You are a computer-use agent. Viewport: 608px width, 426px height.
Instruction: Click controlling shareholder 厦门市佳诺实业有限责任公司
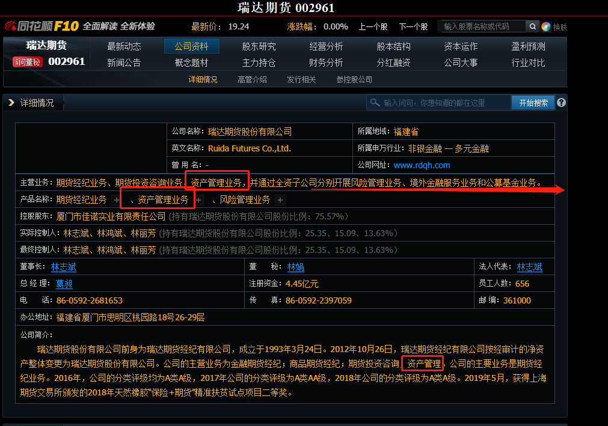click(x=111, y=216)
